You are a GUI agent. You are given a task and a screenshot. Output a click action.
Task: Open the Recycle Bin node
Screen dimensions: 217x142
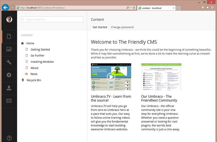pos(34,80)
